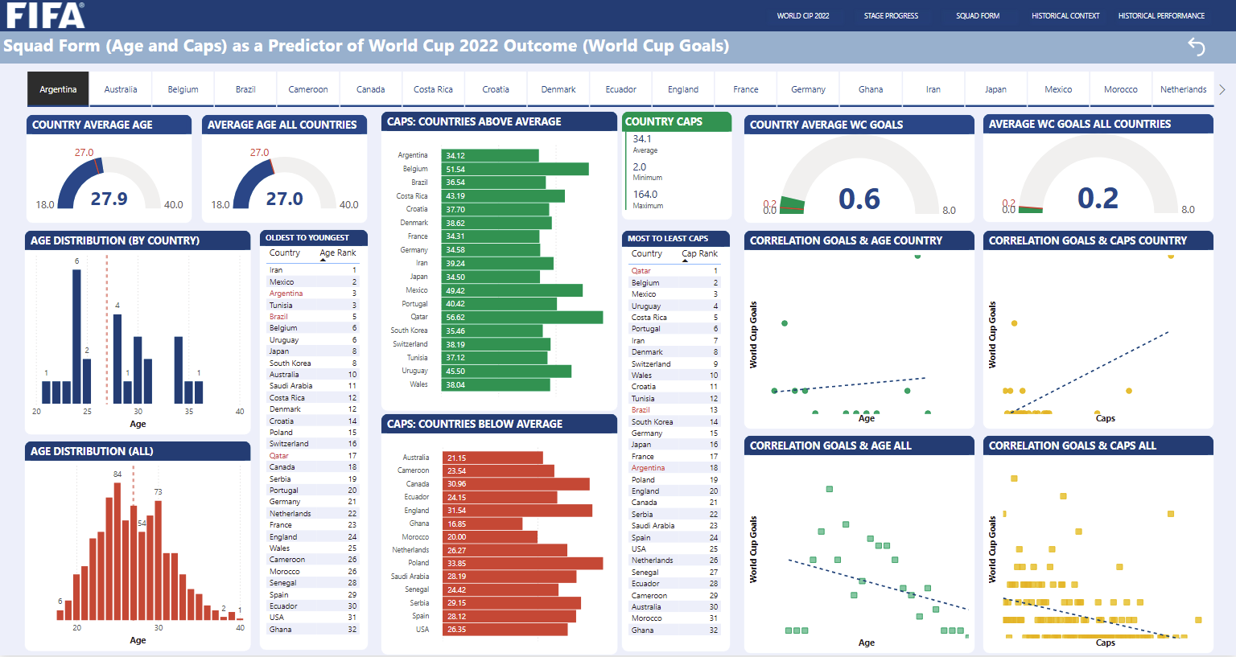The height and width of the screenshot is (657, 1236).
Task: Click the 34.1 Average country caps value
Action: [x=642, y=139]
